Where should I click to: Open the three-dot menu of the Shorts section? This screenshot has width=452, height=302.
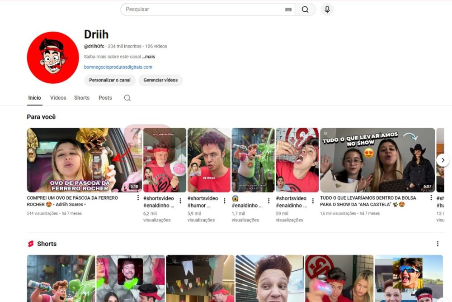click(x=438, y=244)
